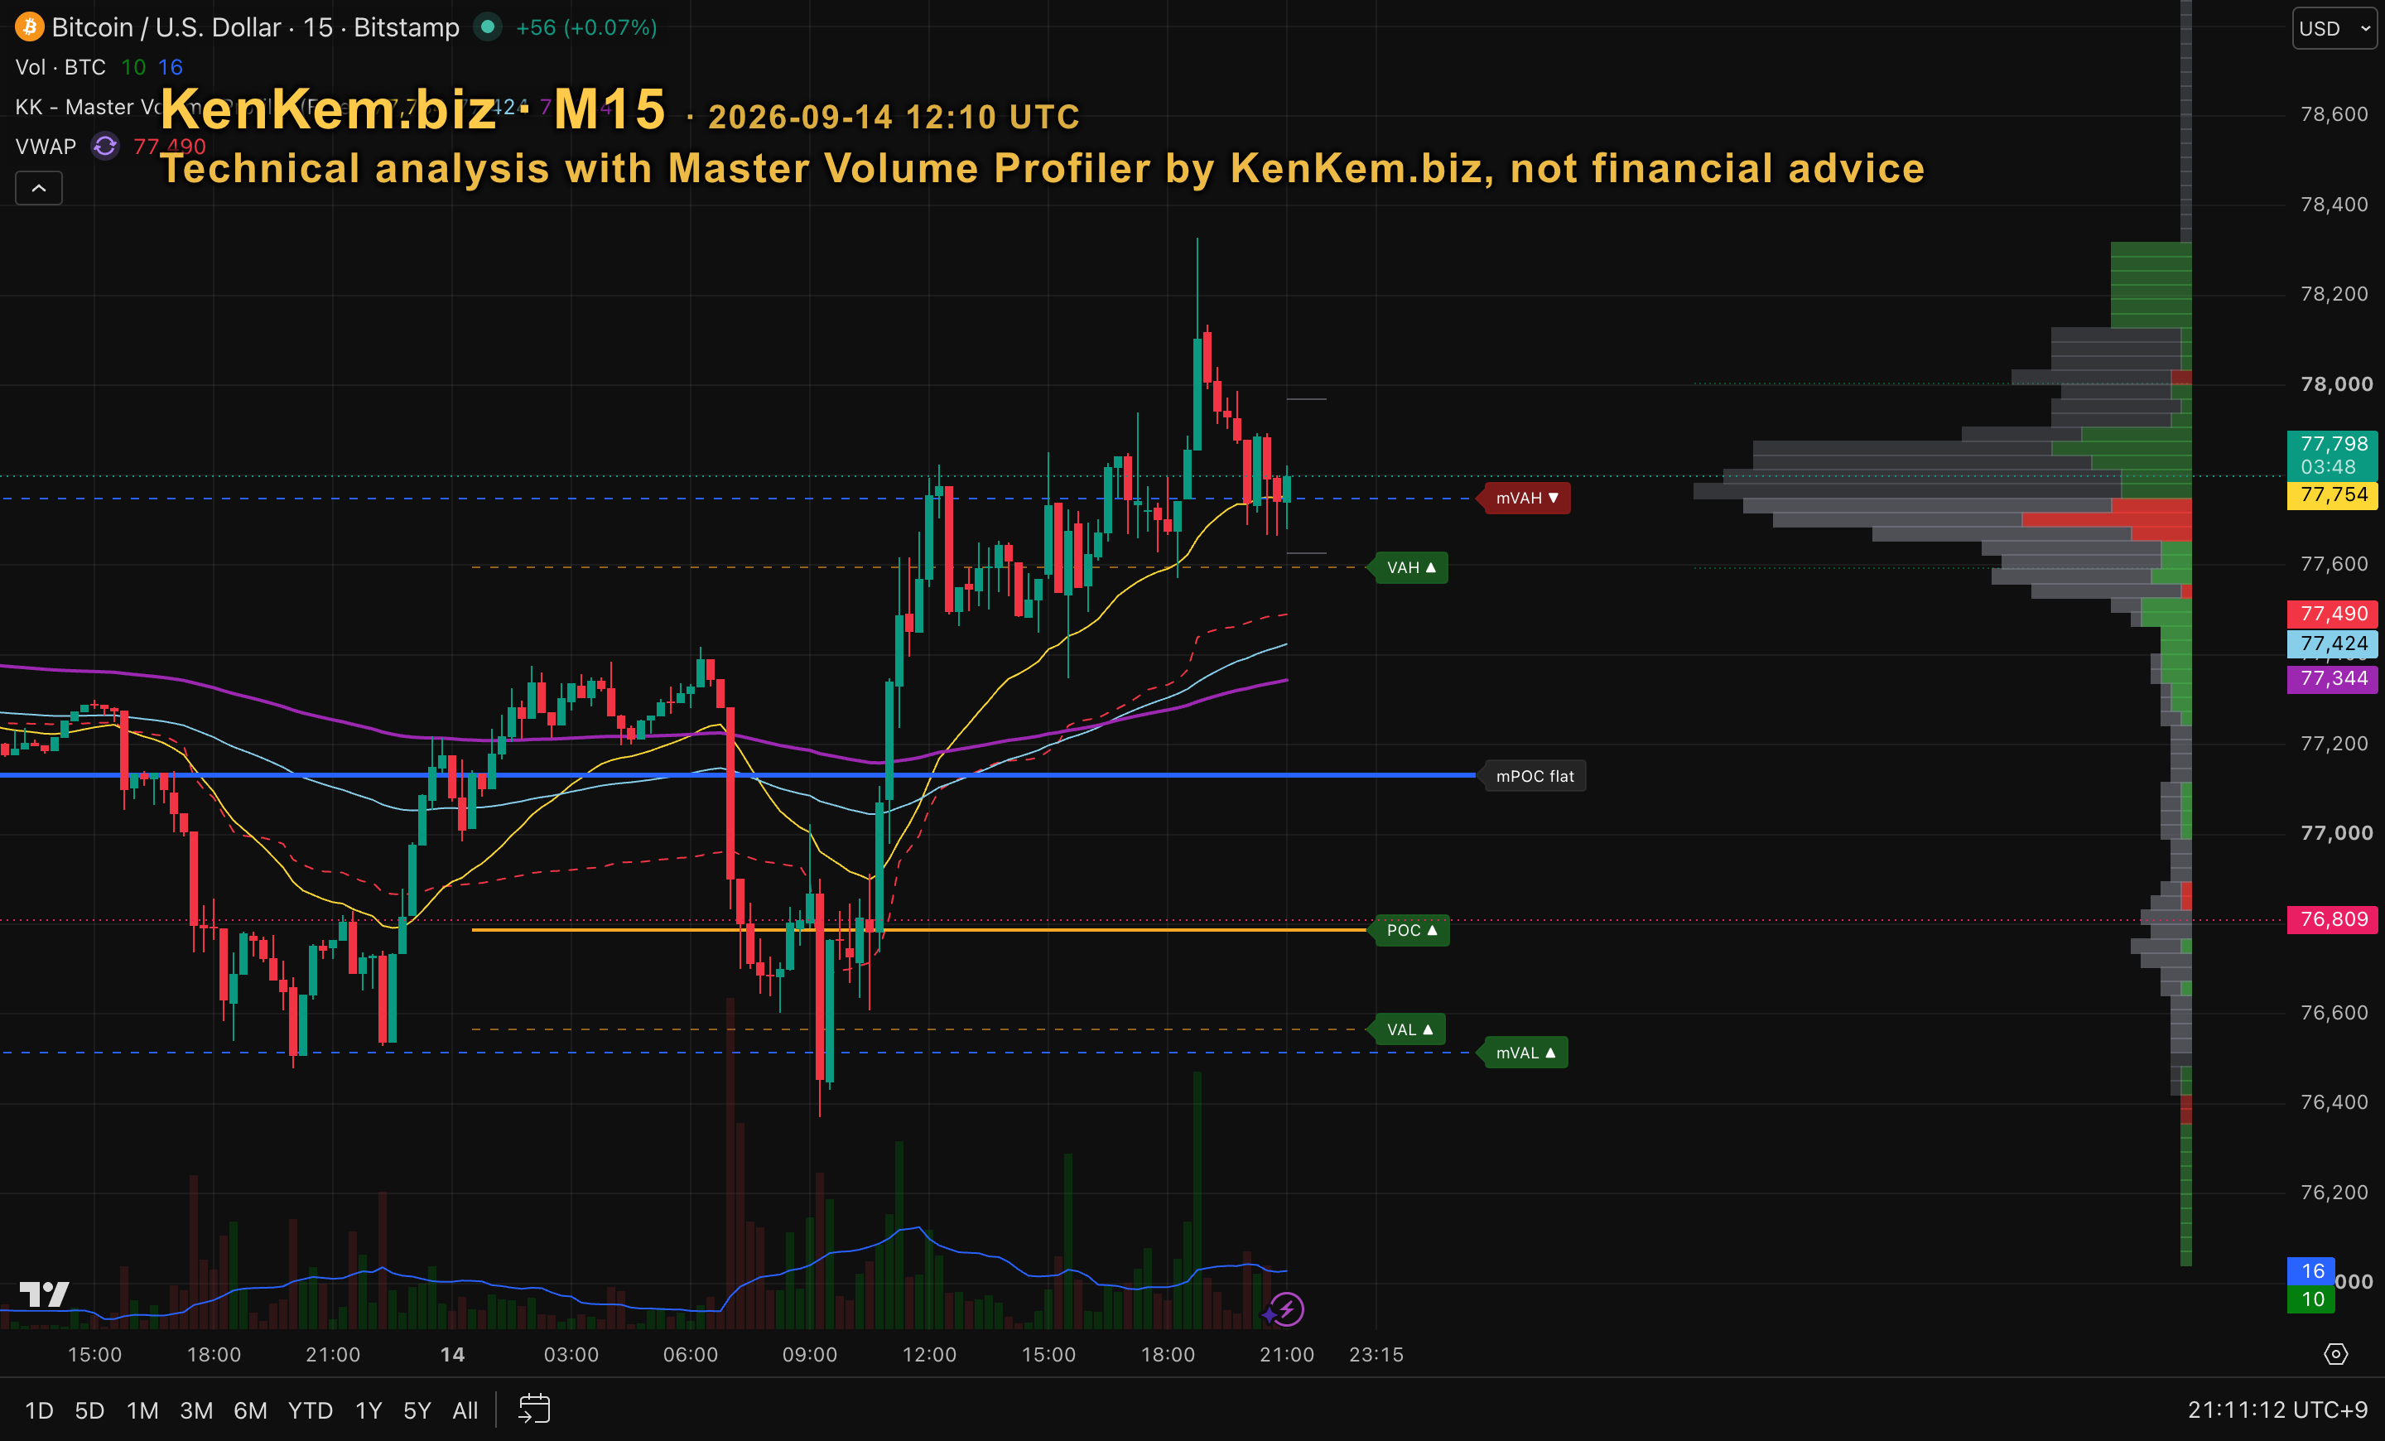Click the yellow 77,754 price tag

[2332, 495]
